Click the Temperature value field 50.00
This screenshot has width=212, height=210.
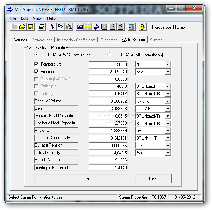(108, 64)
